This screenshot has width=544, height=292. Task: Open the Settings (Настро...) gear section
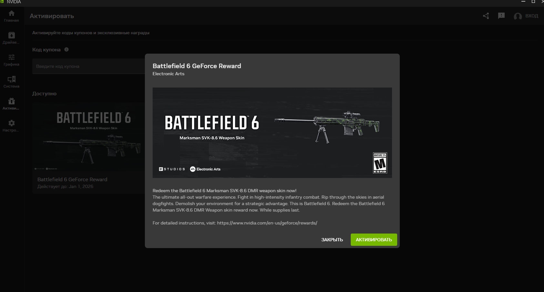point(12,126)
